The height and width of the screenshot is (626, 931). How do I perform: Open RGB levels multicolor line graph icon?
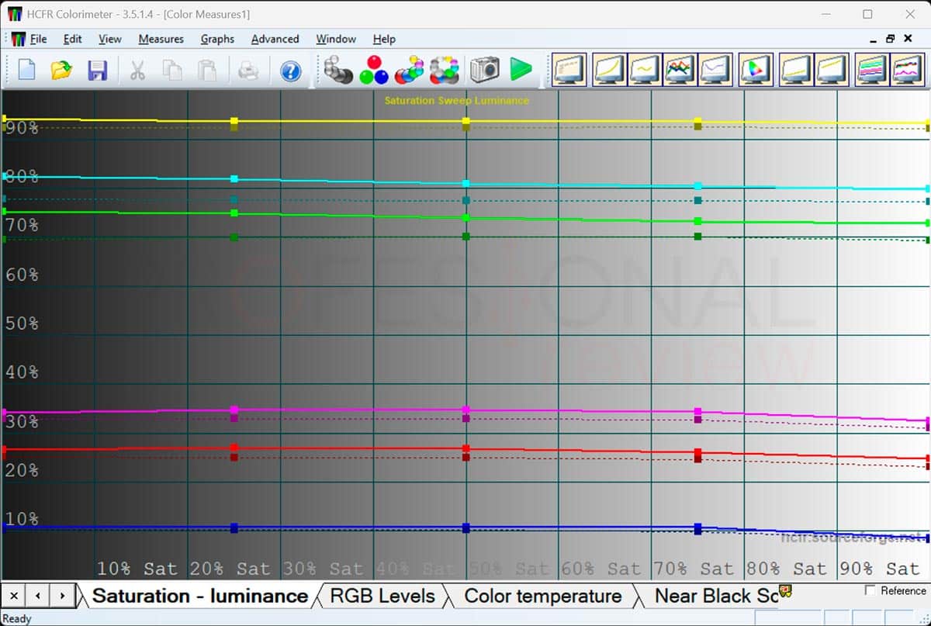pos(680,70)
